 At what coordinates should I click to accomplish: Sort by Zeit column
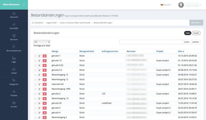181,51
